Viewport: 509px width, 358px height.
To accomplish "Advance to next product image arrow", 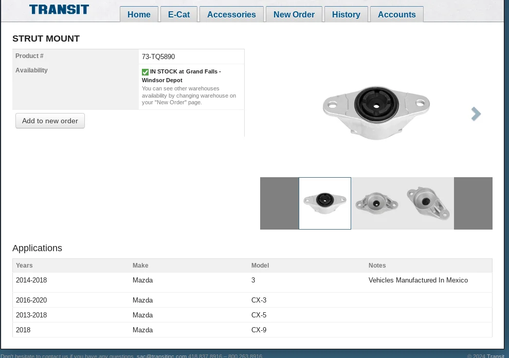I will click(476, 114).
